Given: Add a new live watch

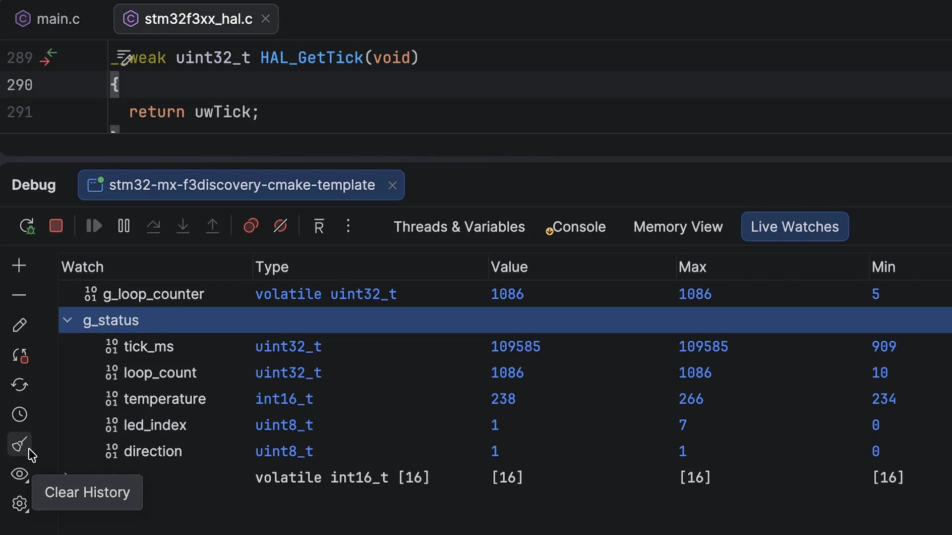Looking at the screenshot, I should [x=19, y=266].
